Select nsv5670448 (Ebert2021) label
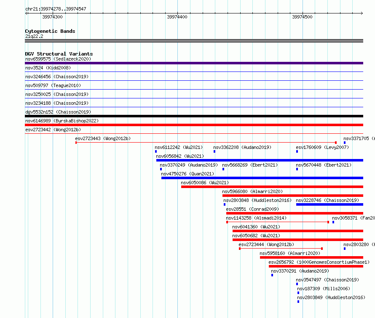Viewport: 375px width, 318px height. (324, 165)
